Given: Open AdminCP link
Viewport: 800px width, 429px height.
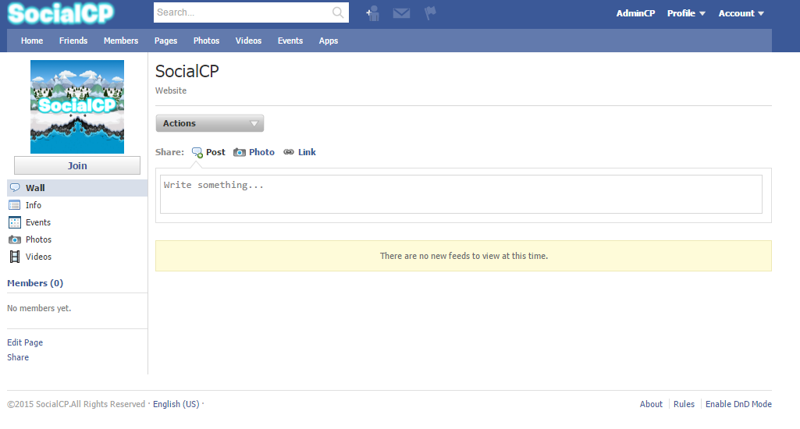Looking at the screenshot, I should pyautogui.click(x=636, y=13).
